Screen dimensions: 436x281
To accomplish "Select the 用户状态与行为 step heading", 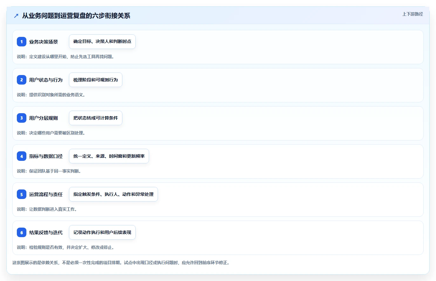I will [x=46, y=80].
